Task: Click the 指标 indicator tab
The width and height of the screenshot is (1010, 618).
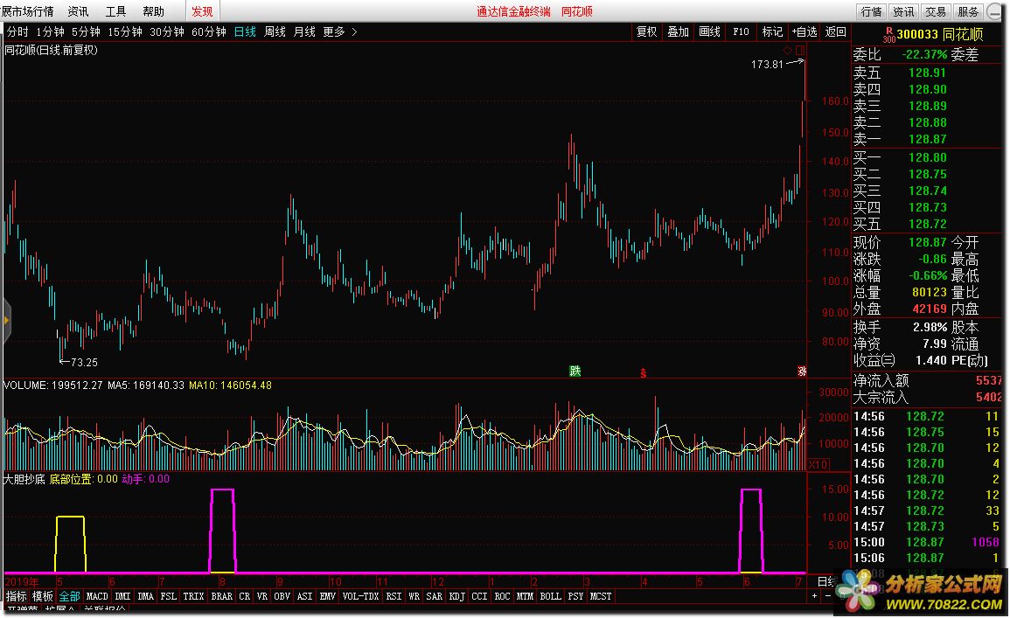Action: pos(17,597)
